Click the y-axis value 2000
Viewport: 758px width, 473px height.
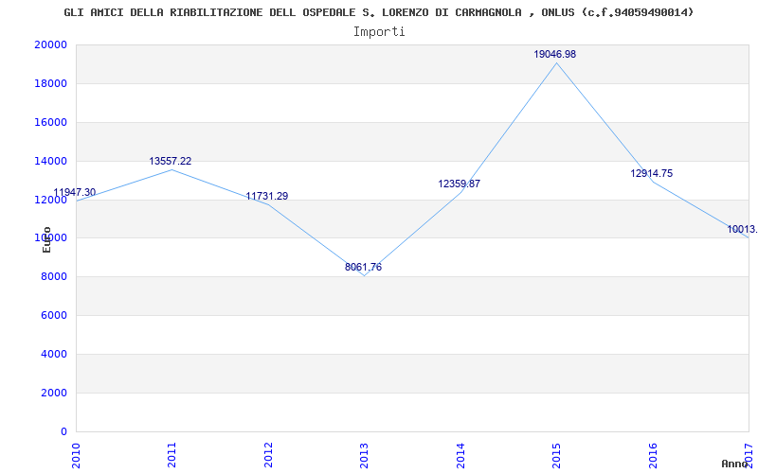[54, 393]
